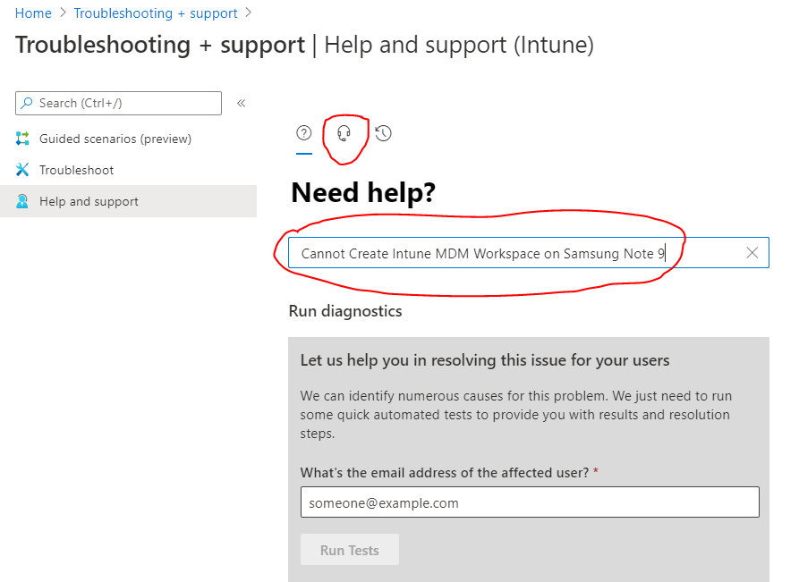Click the 'Need help?' heading
The height and width of the screenshot is (582, 799).
click(363, 192)
